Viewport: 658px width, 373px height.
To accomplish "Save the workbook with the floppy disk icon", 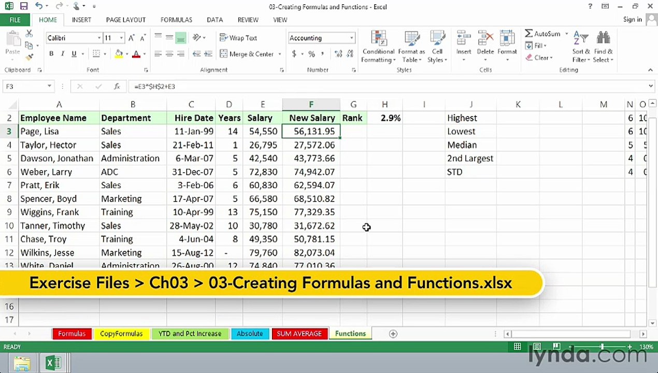I will coord(24,6).
